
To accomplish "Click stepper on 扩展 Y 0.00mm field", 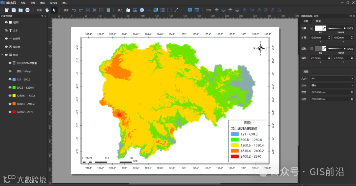I will (x=352, y=38).
